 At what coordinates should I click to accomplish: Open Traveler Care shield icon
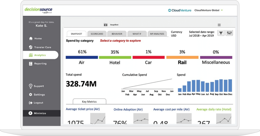point(31,47)
